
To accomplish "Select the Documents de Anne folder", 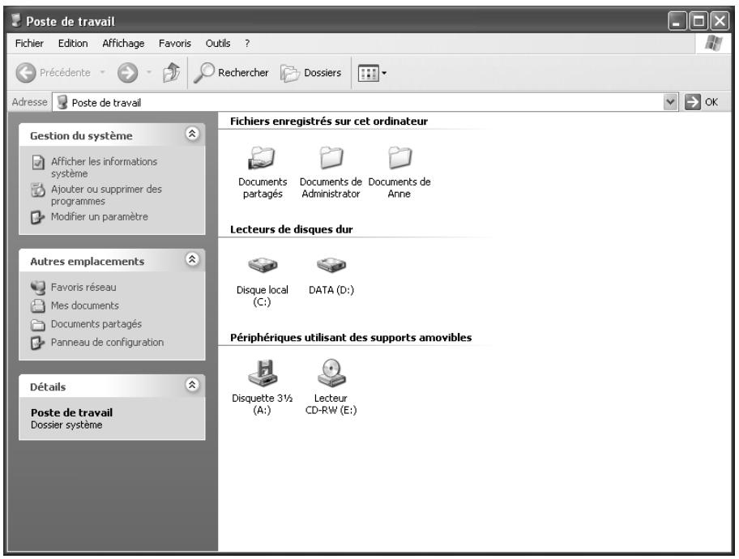I will pyautogui.click(x=399, y=157).
